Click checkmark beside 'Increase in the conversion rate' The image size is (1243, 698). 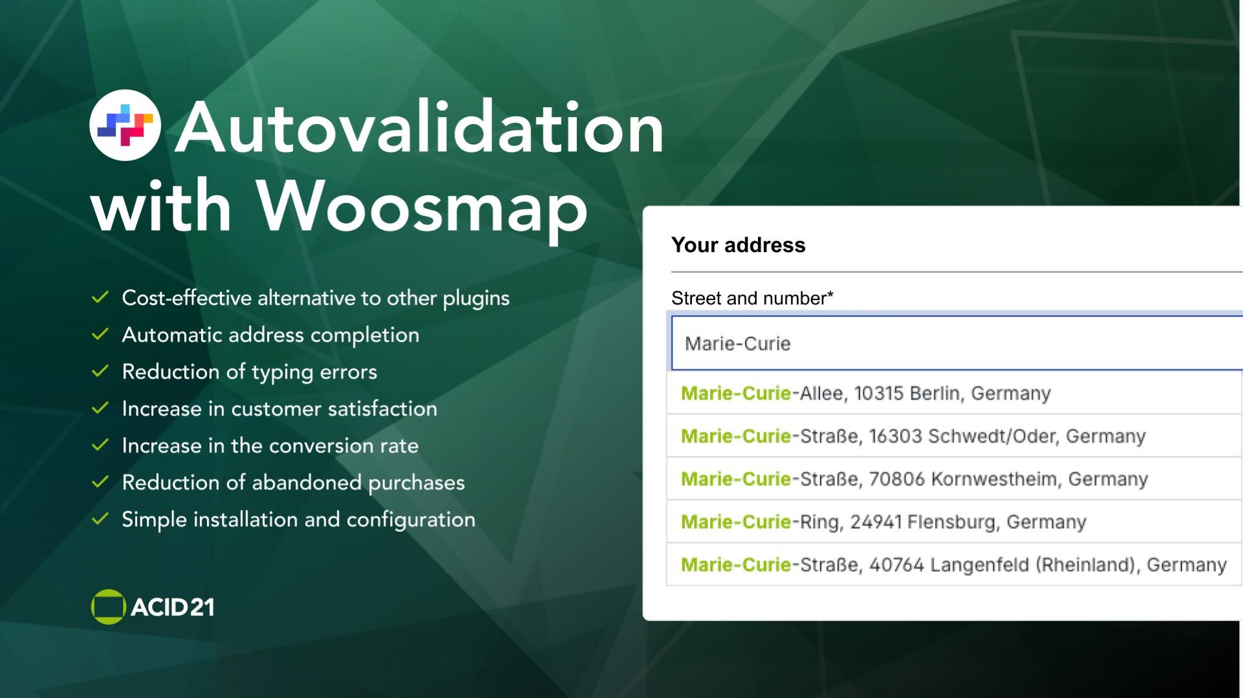coord(100,445)
